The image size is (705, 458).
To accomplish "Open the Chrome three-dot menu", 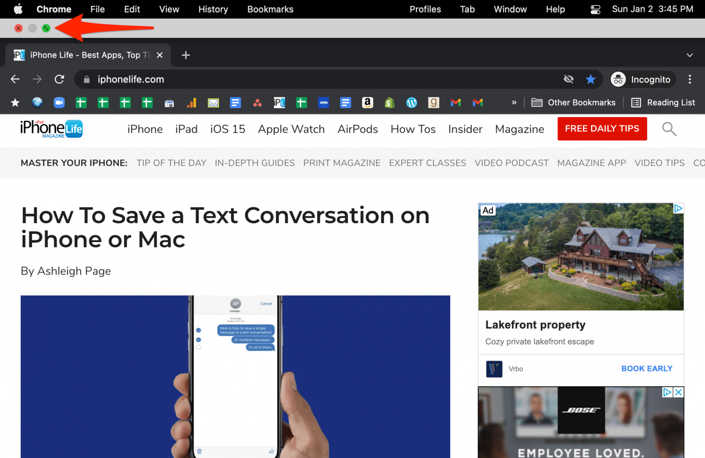I will pos(690,79).
